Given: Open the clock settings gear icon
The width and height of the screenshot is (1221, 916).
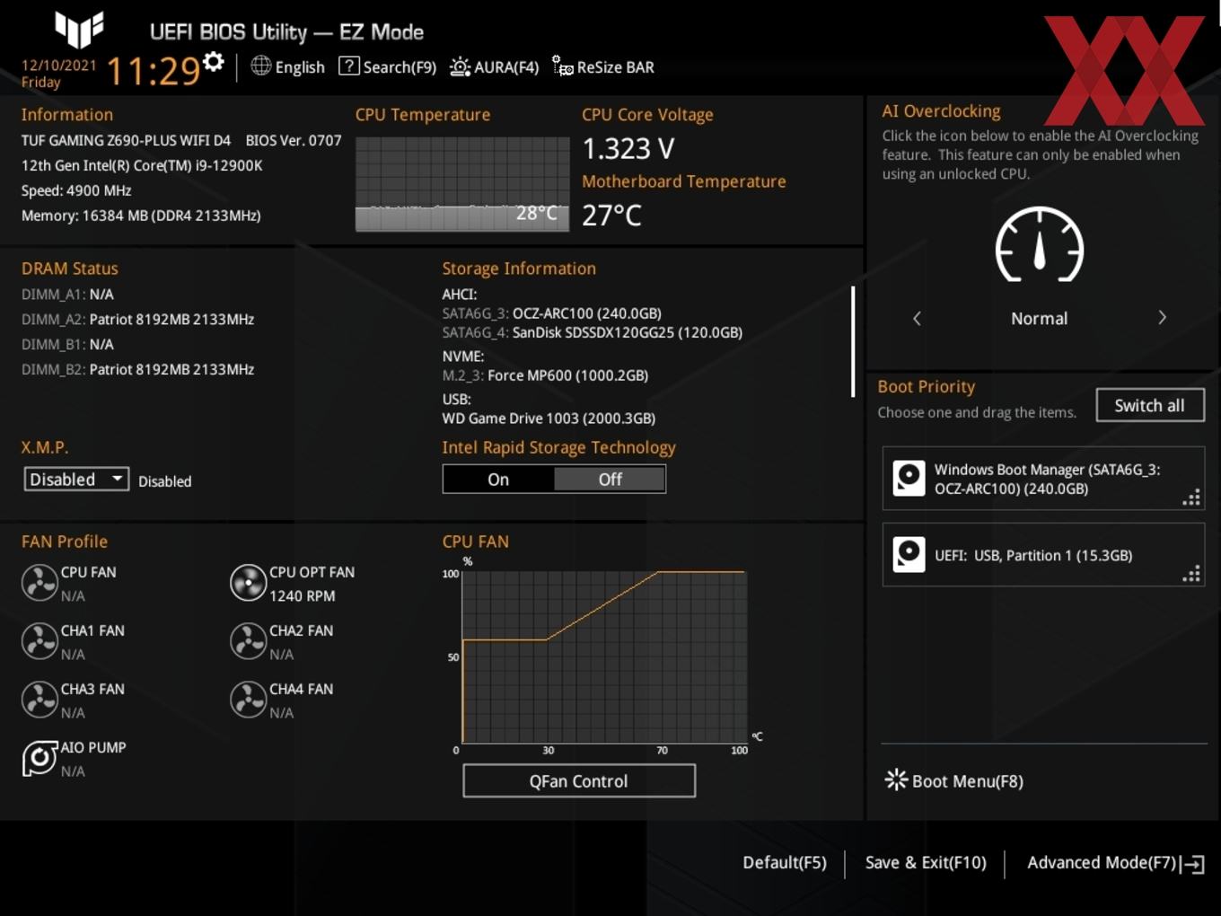Looking at the screenshot, I should click(213, 61).
